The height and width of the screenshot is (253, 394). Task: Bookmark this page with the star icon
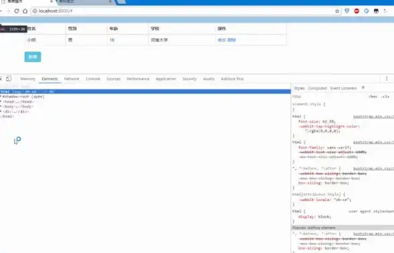point(337,11)
